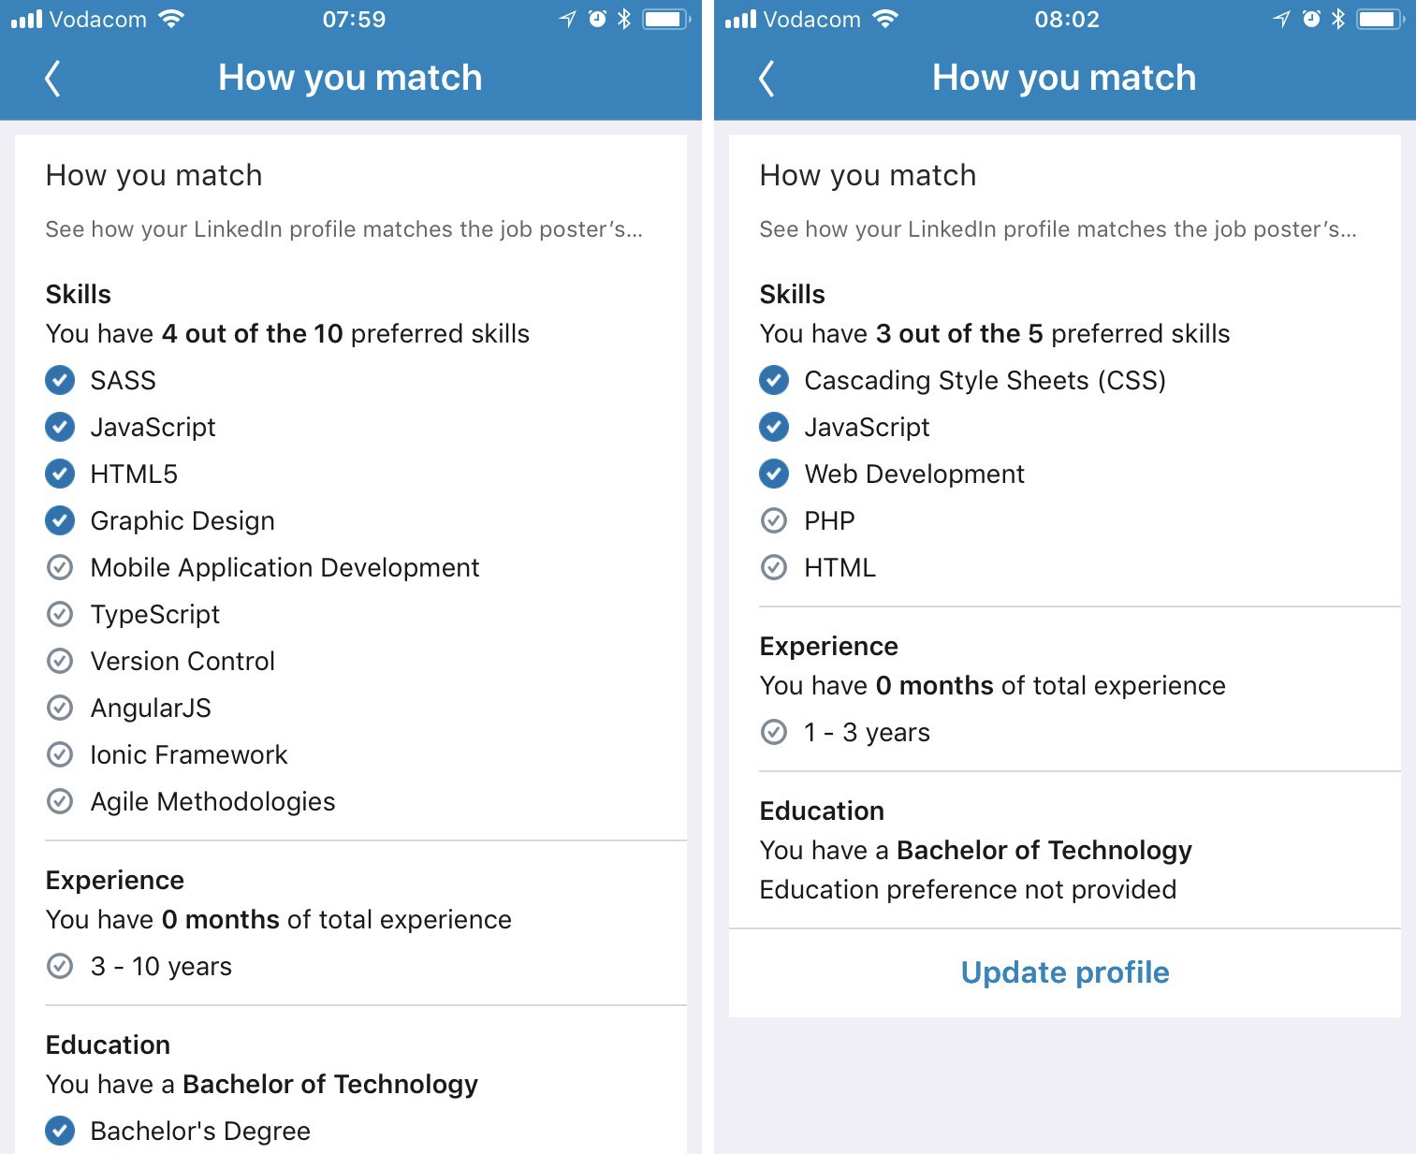Tap the back chevron in right screen header
1416x1154 pixels.
click(767, 79)
